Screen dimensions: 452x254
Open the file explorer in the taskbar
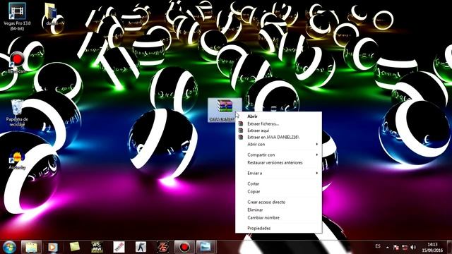pos(31,247)
